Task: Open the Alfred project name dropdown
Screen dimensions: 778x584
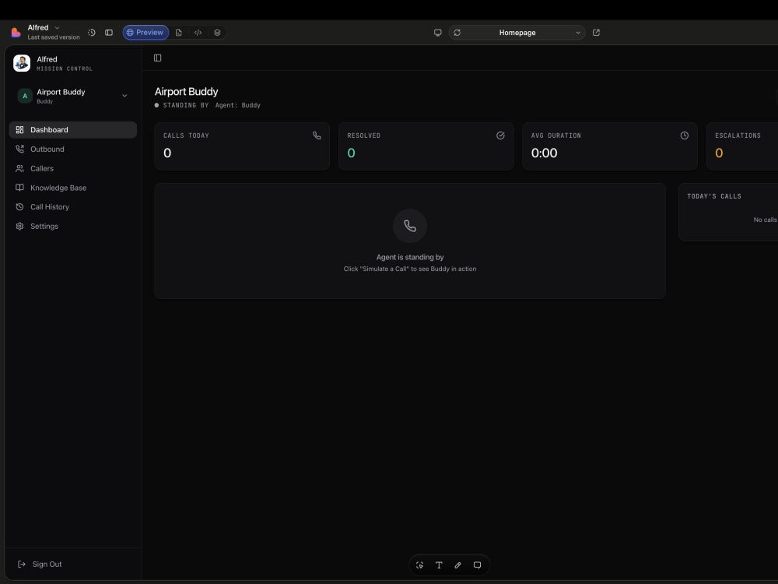Action: pos(44,28)
